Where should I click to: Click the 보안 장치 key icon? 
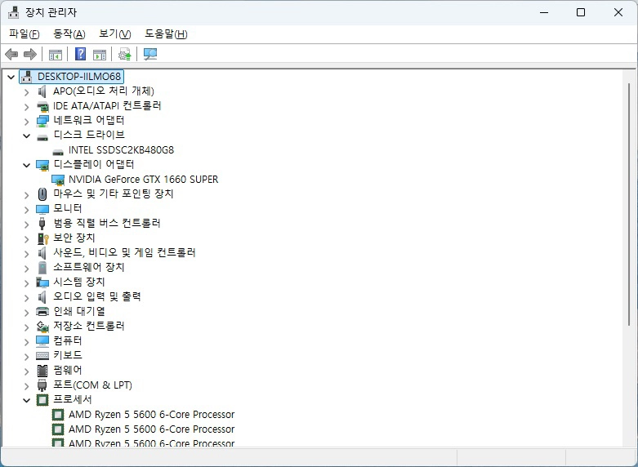[x=42, y=238]
